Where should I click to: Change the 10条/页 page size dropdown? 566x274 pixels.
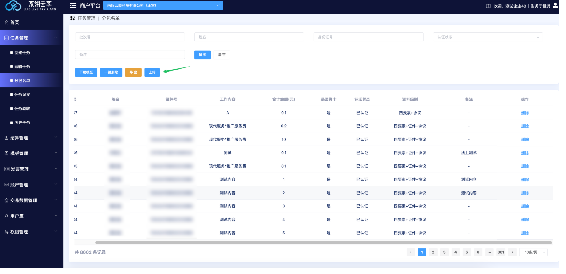(x=533, y=252)
